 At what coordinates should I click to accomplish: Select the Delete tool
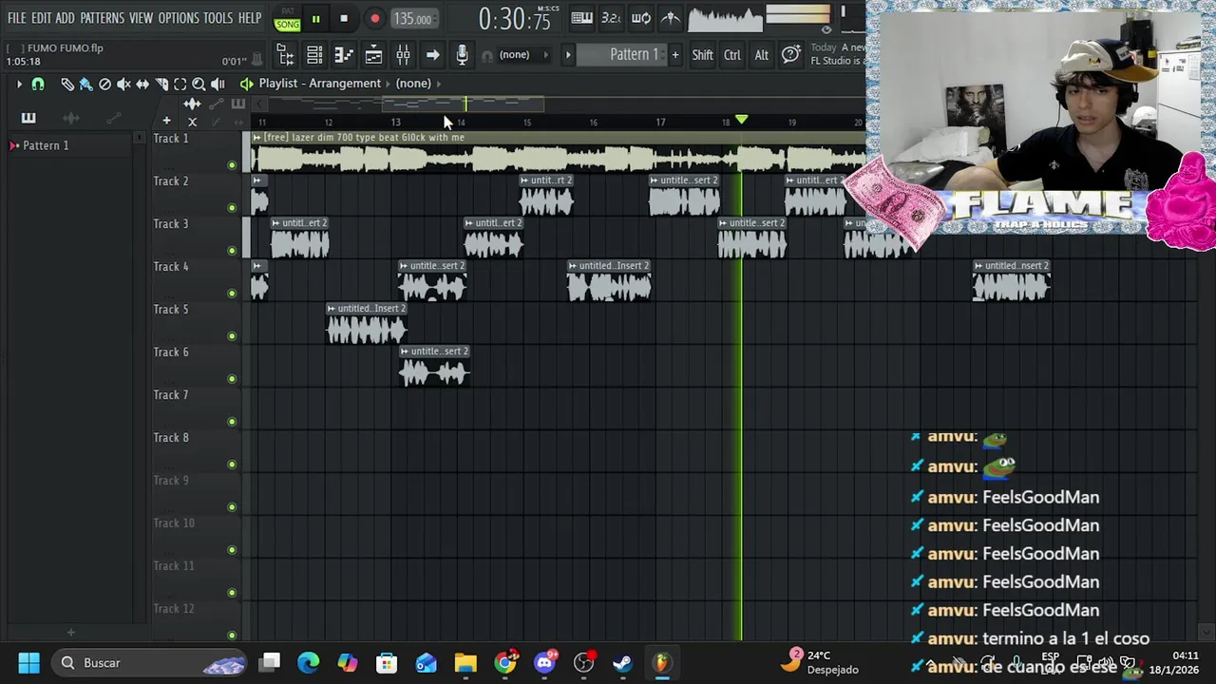coord(104,84)
